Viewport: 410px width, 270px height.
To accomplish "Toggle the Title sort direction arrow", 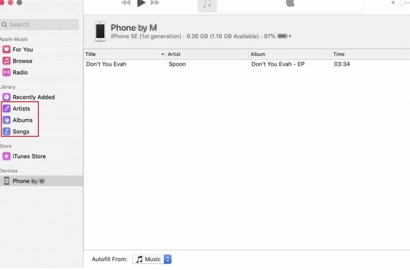I will (162, 54).
